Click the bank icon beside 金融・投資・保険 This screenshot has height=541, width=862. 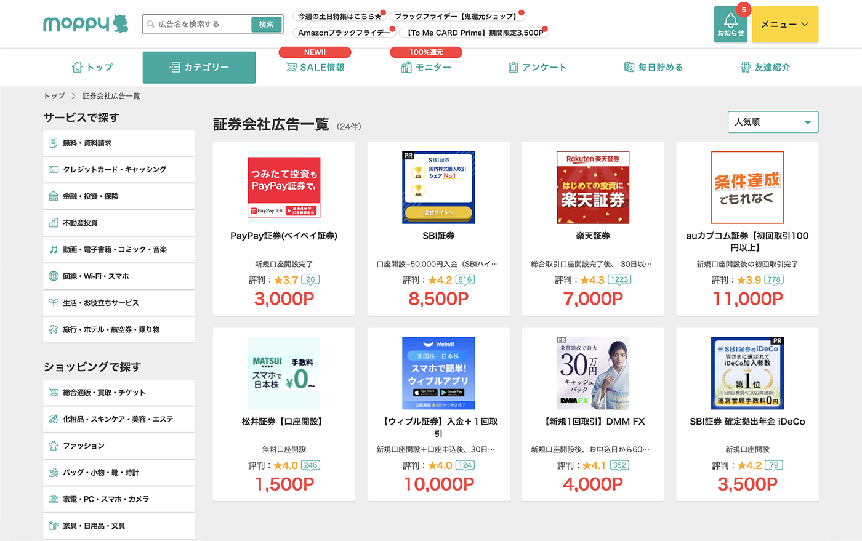54,196
